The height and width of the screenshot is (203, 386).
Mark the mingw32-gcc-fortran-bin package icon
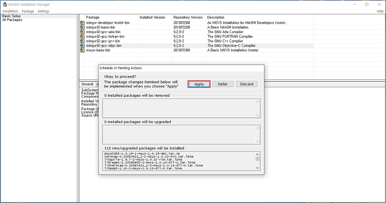click(x=82, y=37)
